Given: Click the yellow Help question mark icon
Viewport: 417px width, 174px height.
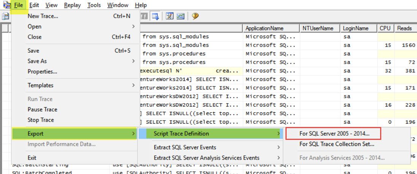Looking at the screenshot, I should pyautogui.click(x=195, y=16).
